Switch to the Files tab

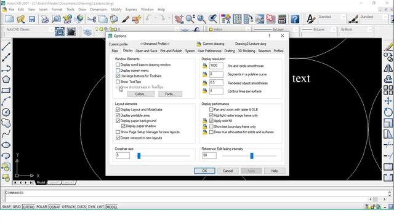(115, 51)
